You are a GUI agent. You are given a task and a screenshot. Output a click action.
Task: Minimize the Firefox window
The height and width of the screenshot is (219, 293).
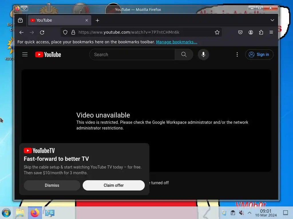(x=252, y=8)
